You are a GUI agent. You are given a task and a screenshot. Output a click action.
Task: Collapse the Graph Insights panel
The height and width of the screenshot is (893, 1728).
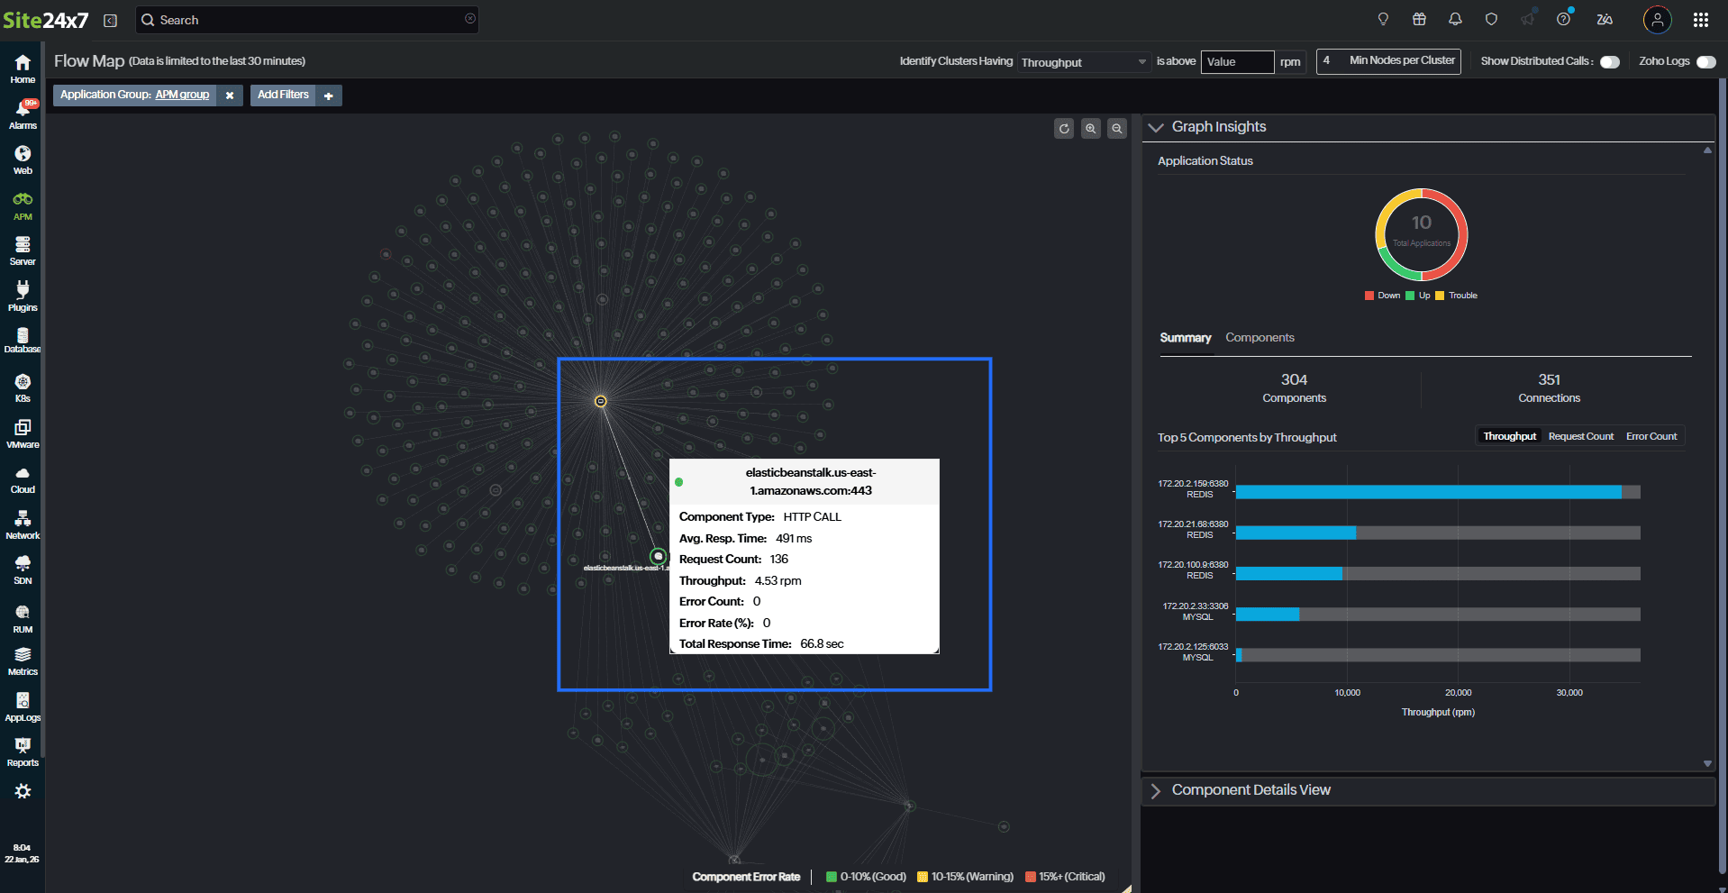click(x=1156, y=127)
